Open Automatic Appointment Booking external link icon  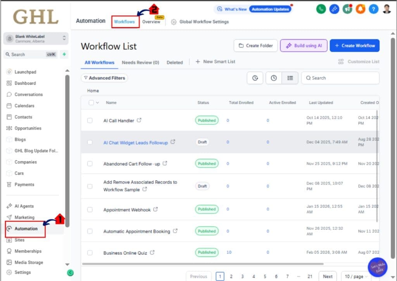coord(175,231)
